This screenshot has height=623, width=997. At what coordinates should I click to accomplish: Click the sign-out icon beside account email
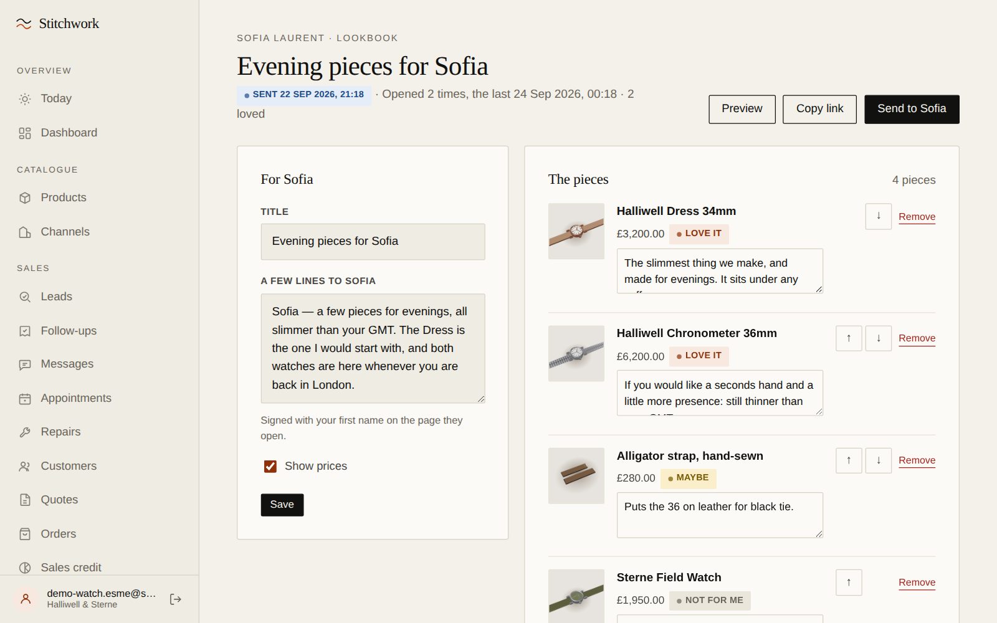(176, 599)
